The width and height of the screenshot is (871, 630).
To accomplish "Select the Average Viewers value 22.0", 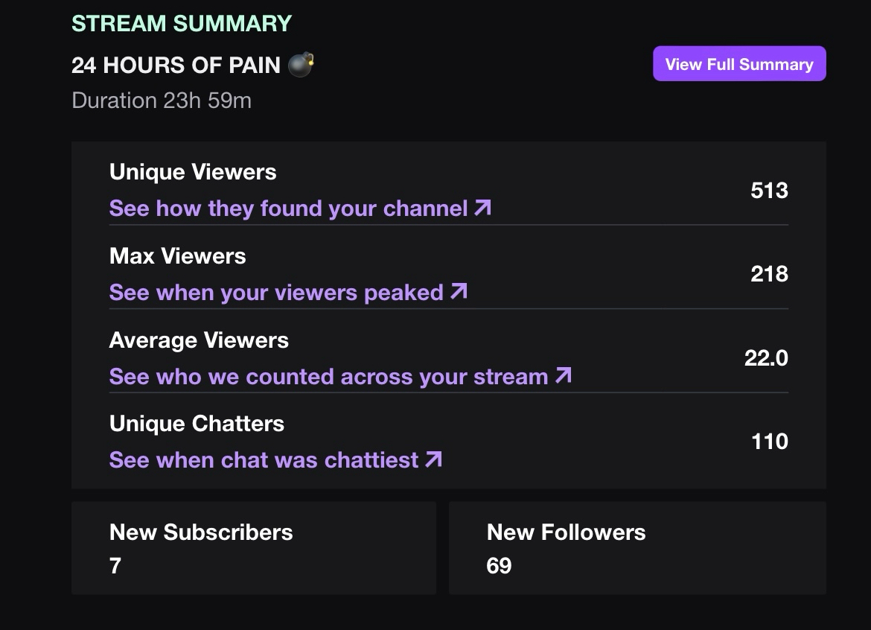I will 766,358.
